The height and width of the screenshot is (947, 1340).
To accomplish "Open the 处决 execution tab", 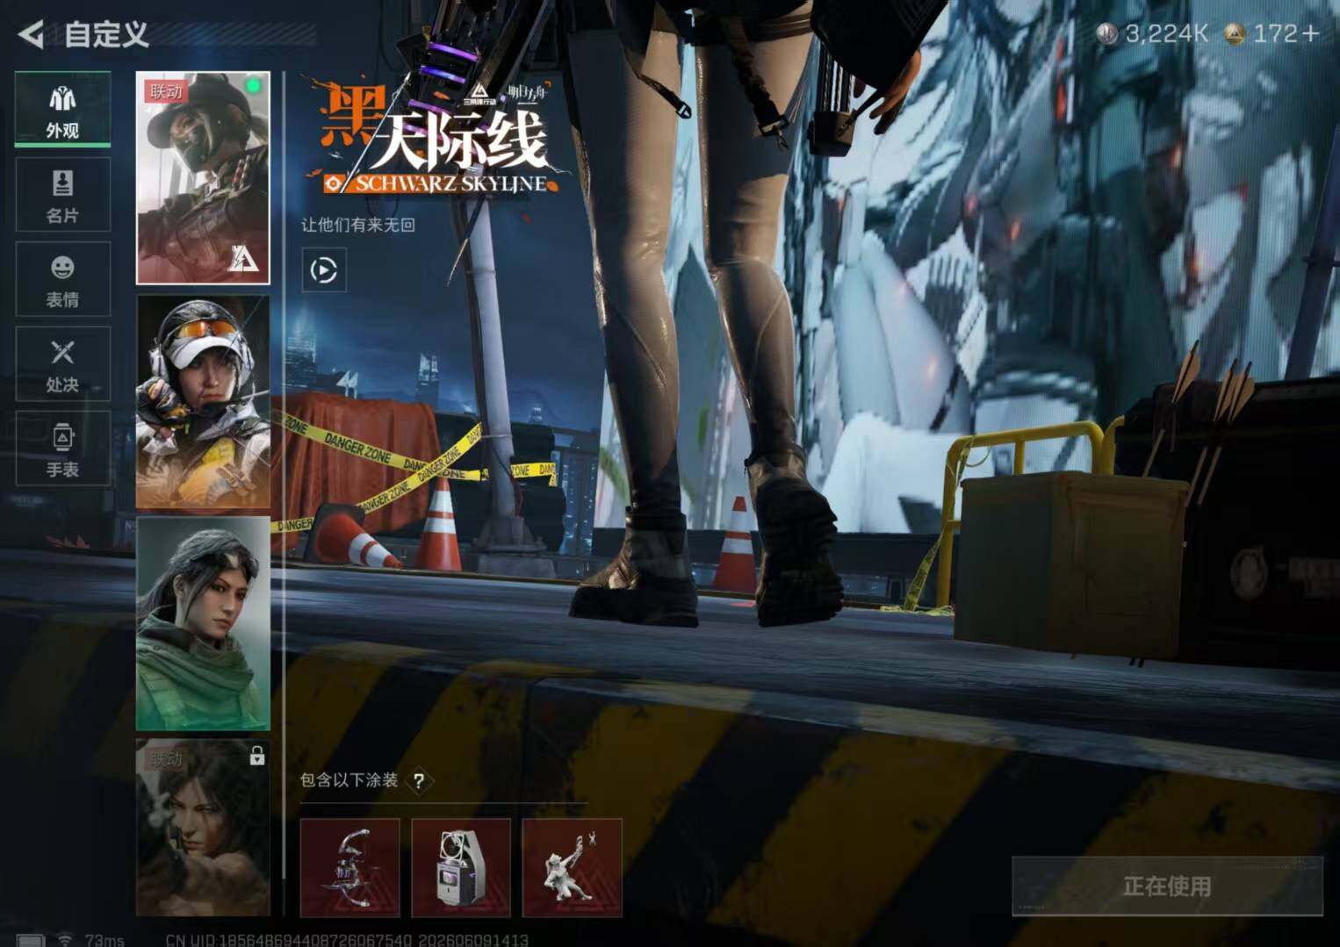I will [x=62, y=364].
